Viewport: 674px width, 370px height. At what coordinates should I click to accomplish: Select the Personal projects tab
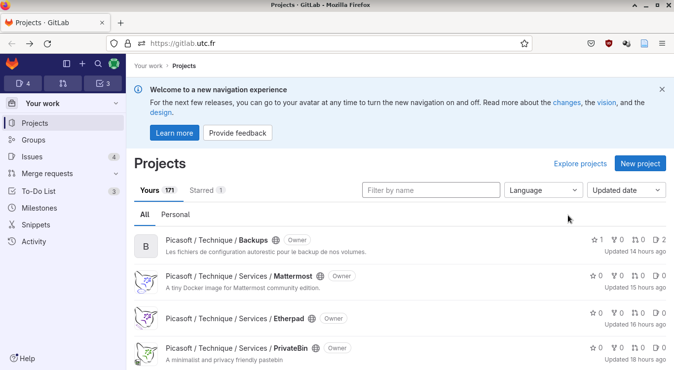coord(175,215)
